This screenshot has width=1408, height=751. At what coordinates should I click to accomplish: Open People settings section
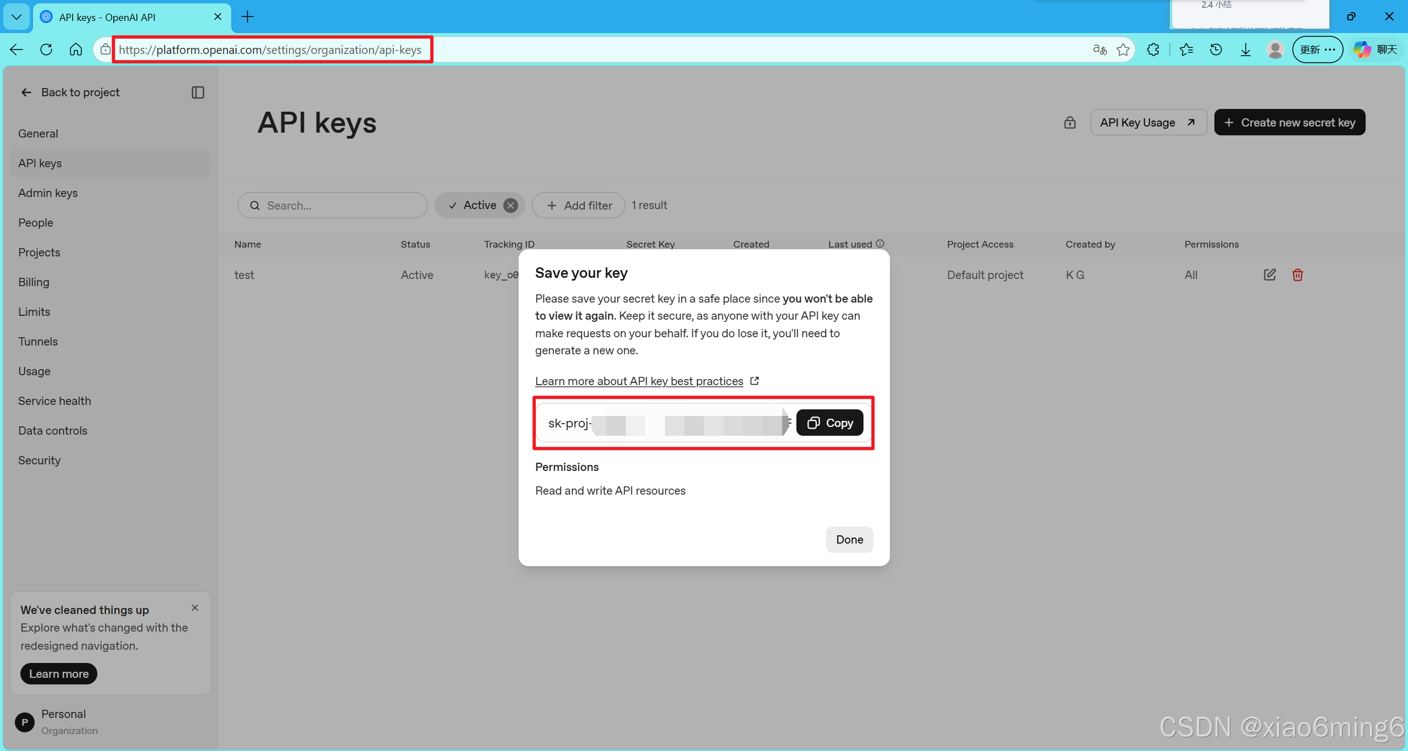[x=110, y=223]
